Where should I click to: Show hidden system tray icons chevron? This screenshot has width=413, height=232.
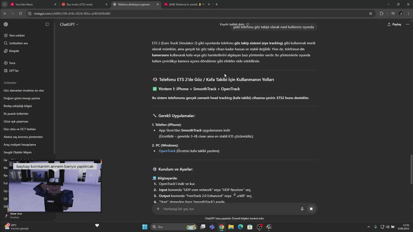pos(369,227)
